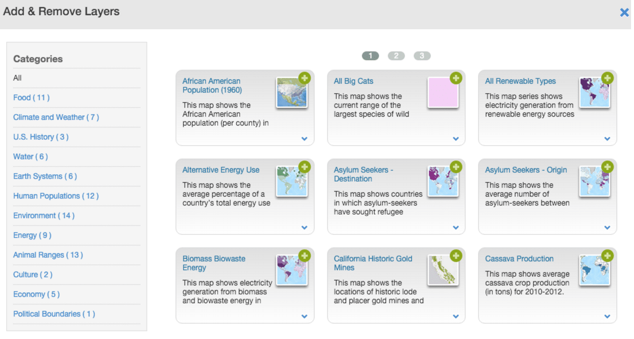
Task: Click plus icon on All Renewable Types
Action: tap(607, 78)
